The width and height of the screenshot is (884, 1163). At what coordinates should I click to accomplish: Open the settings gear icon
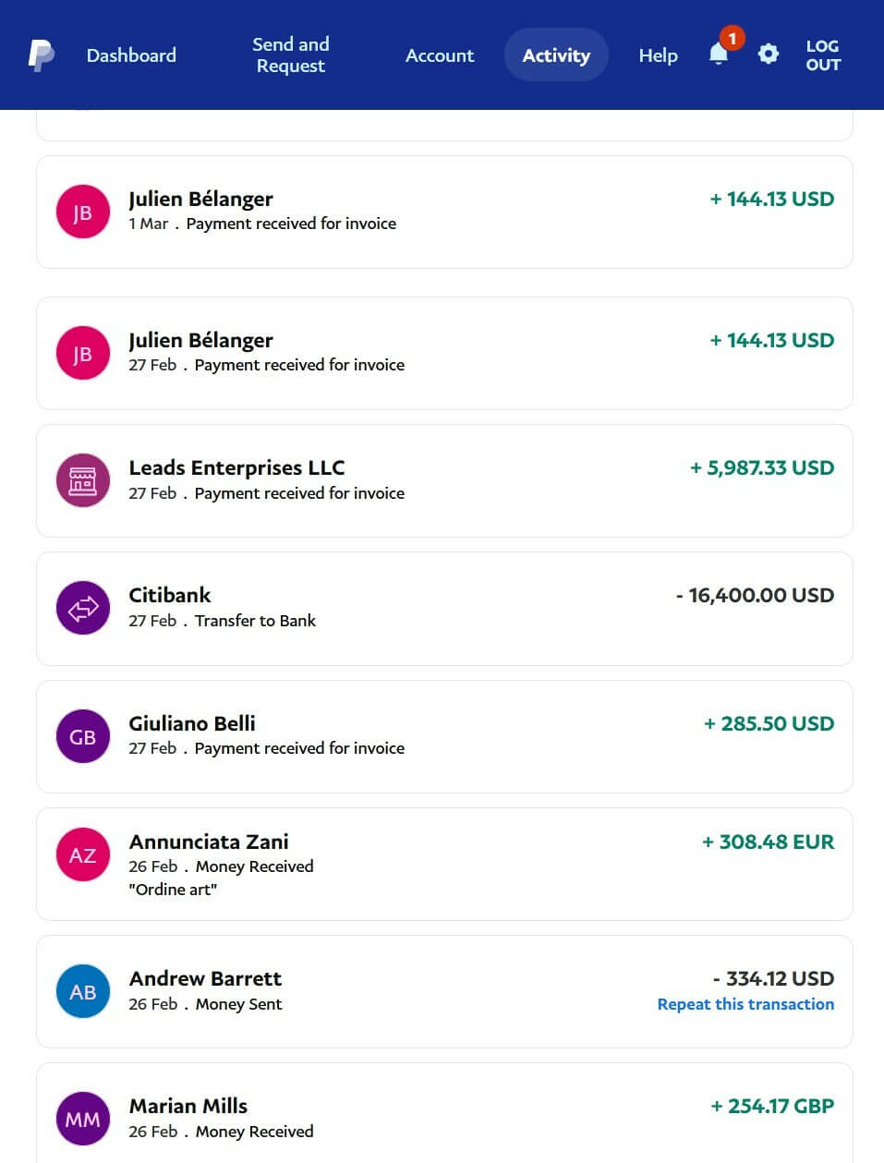tap(768, 55)
